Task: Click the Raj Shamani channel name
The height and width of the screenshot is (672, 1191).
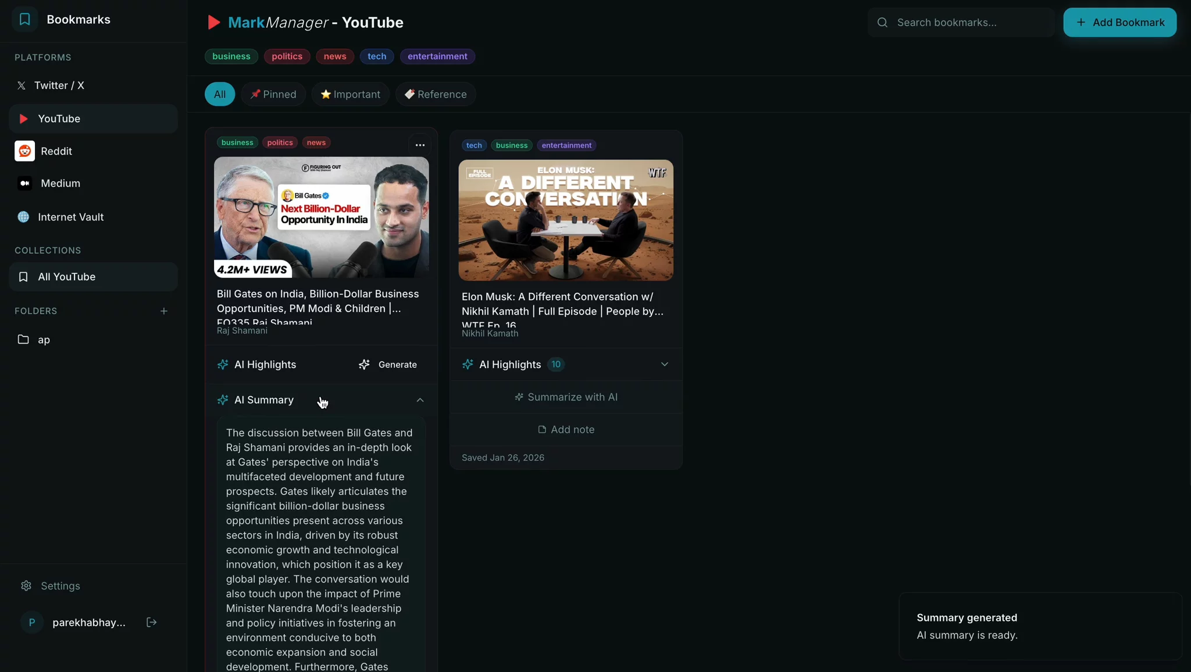Action: (x=242, y=331)
